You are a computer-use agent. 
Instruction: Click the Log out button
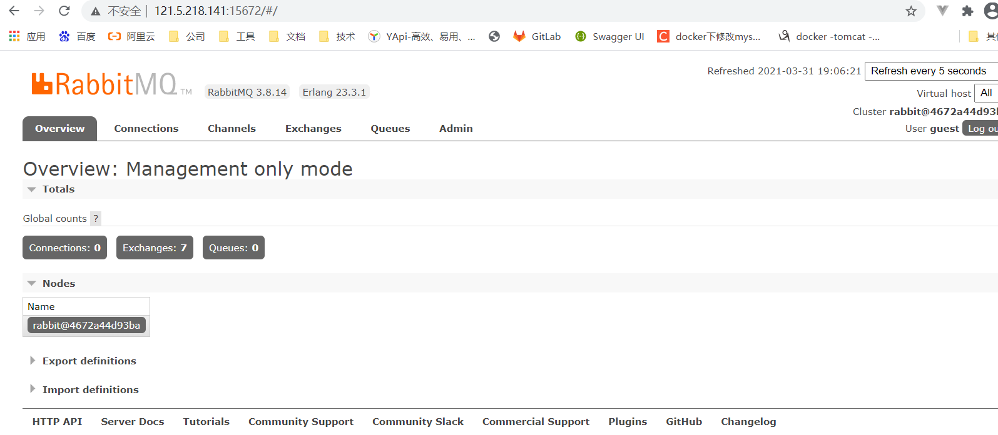pyautogui.click(x=980, y=128)
